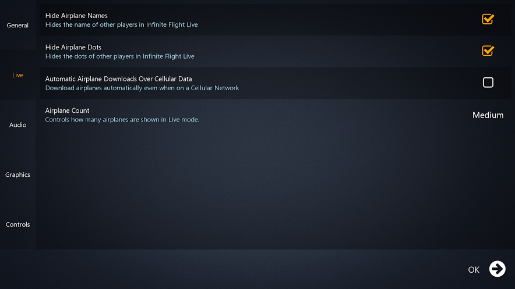The width and height of the screenshot is (515, 289).
Task: Click the 'Hides the name of other players' description
Action: [122, 24]
